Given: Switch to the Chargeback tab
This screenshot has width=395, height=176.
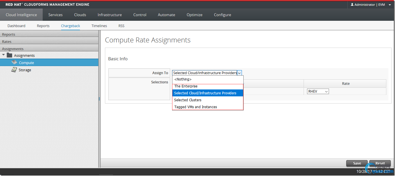Looking at the screenshot, I should coord(71,26).
